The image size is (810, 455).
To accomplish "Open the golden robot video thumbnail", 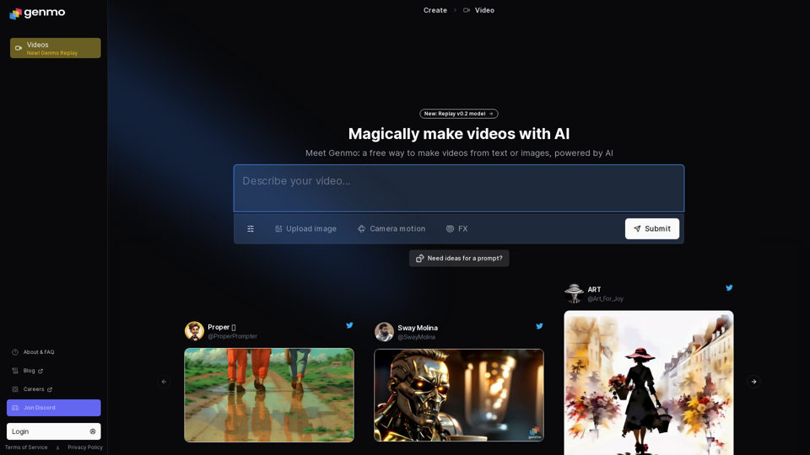I will coord(459,395).
